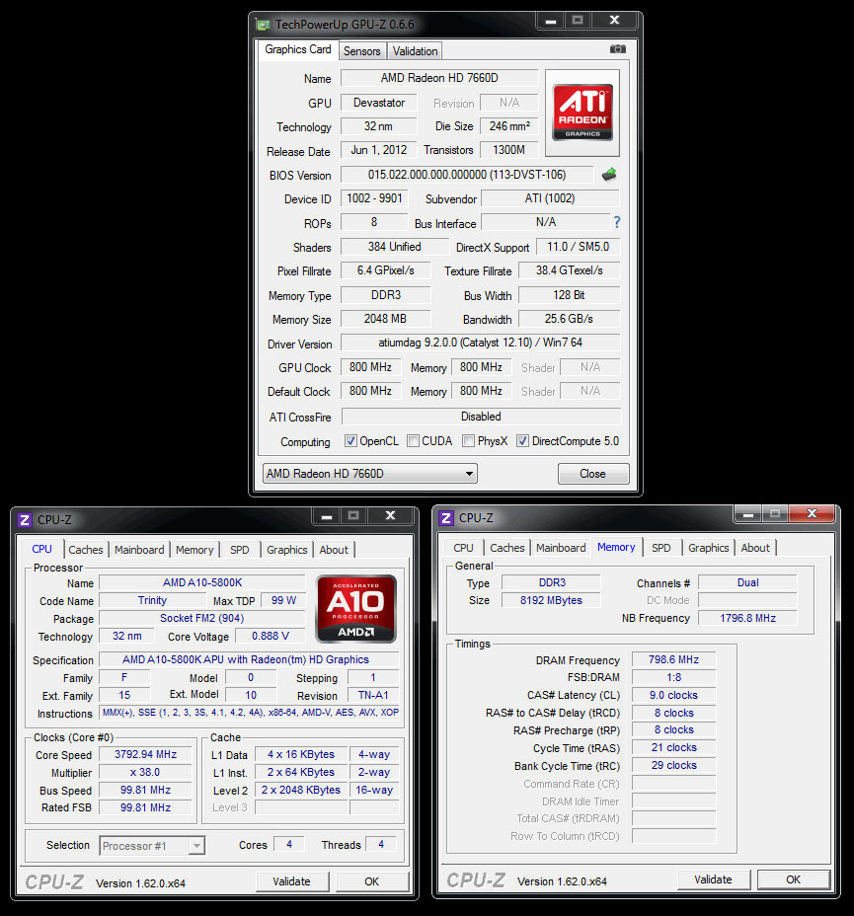854x916 pixels.
Task: Select the Graphics Card tab in GPU-Z
Action: (x=298, y=49)
